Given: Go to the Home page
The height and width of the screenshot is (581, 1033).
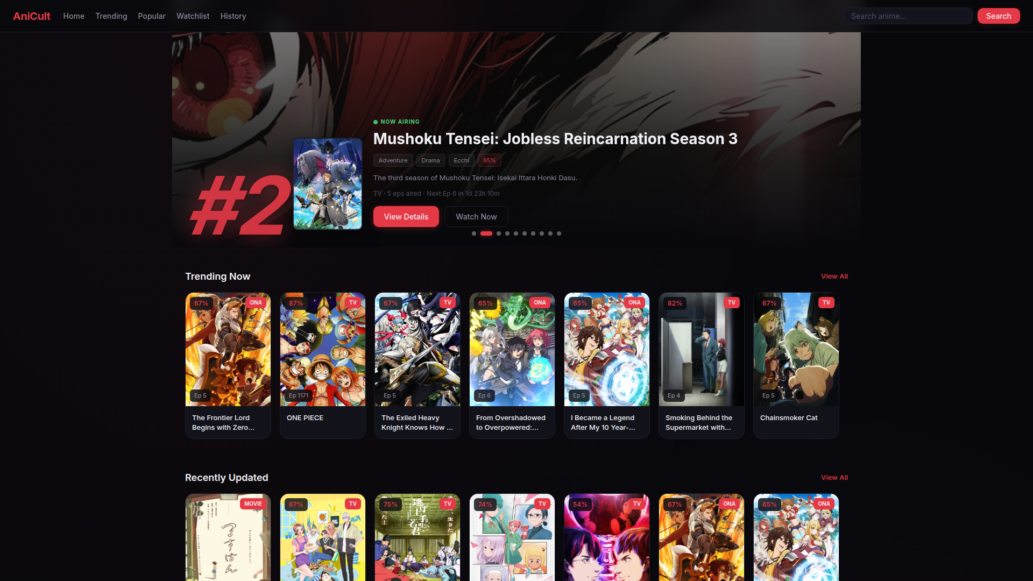Looking at the screenshot, I should click(74, 16).
